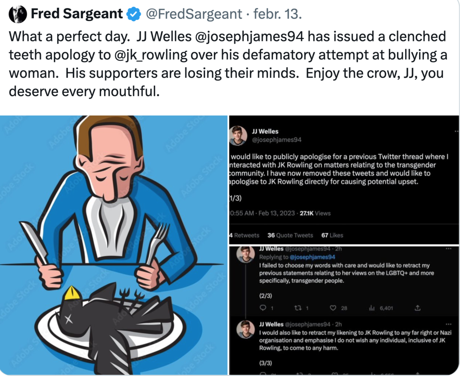Open the @jk_rowling mention link

click(151, 55)
